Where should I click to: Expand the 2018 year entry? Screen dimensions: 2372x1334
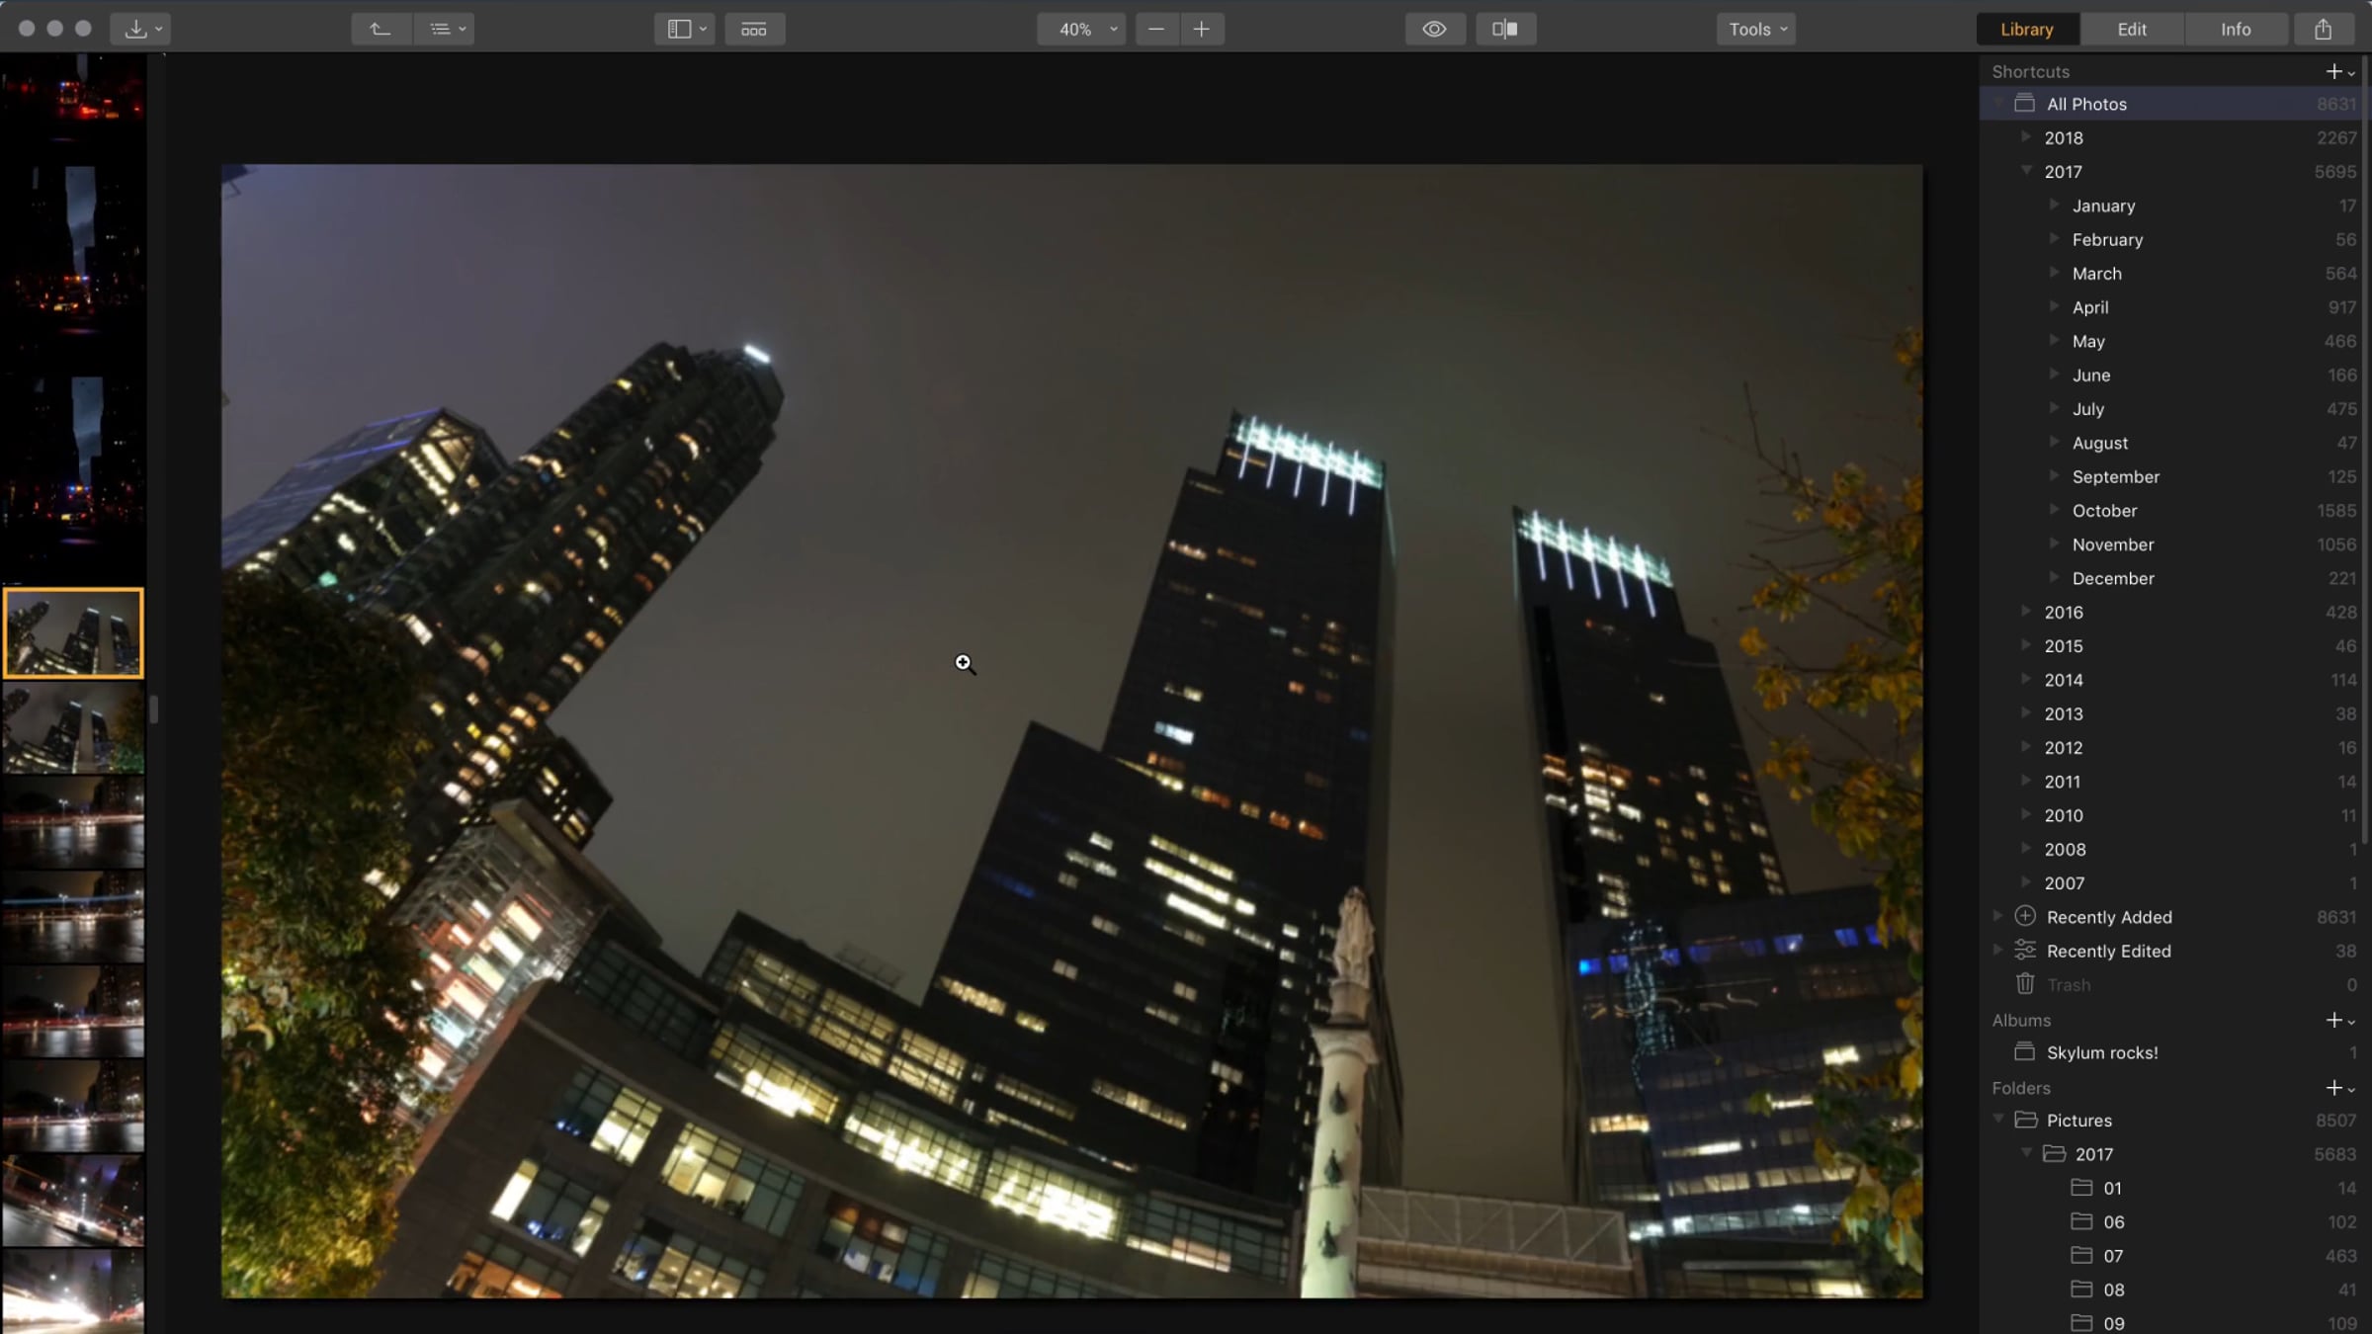point(2026,136)
